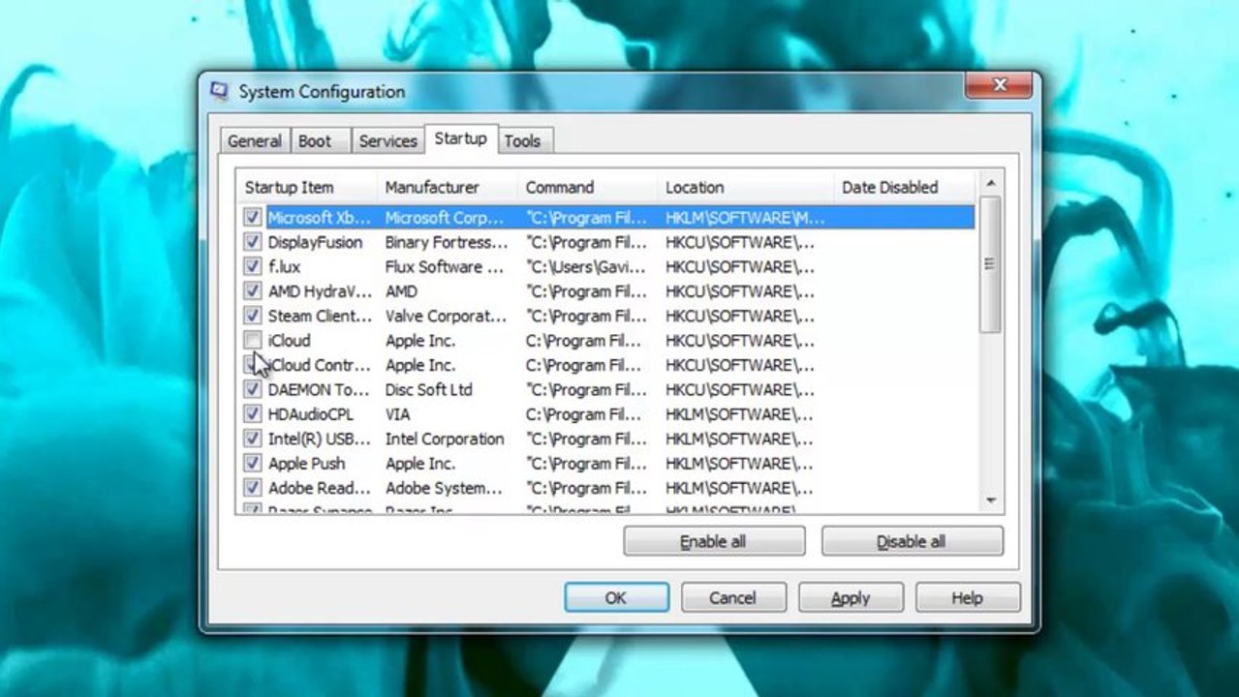Uncheck the Steam Client... startup checkbox
Image resolution: width=1239 pixels, height=697 pixels.
[x=253, y=316]
